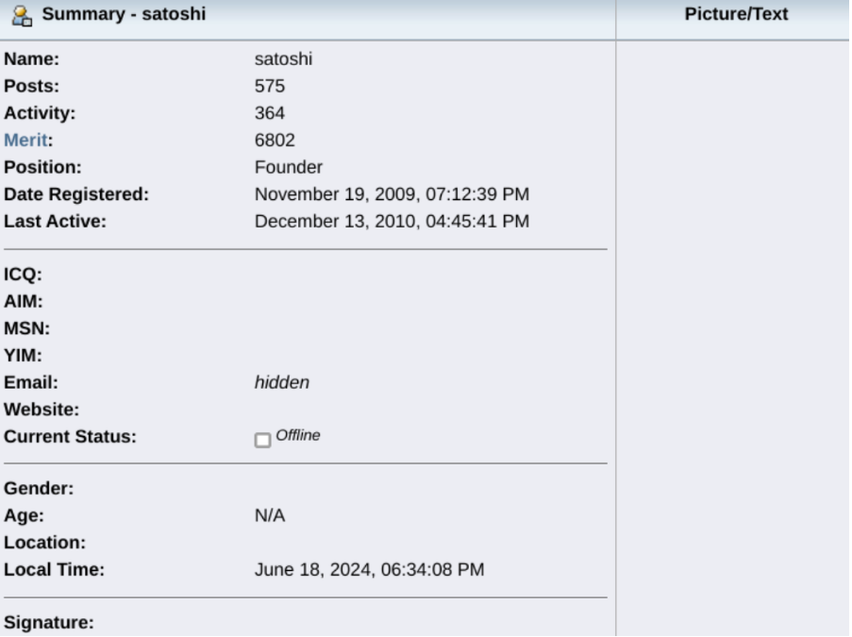Click the user profile icon beside Summary
The width and height of the screenshot is (852, 637).
tap(22, 15)
